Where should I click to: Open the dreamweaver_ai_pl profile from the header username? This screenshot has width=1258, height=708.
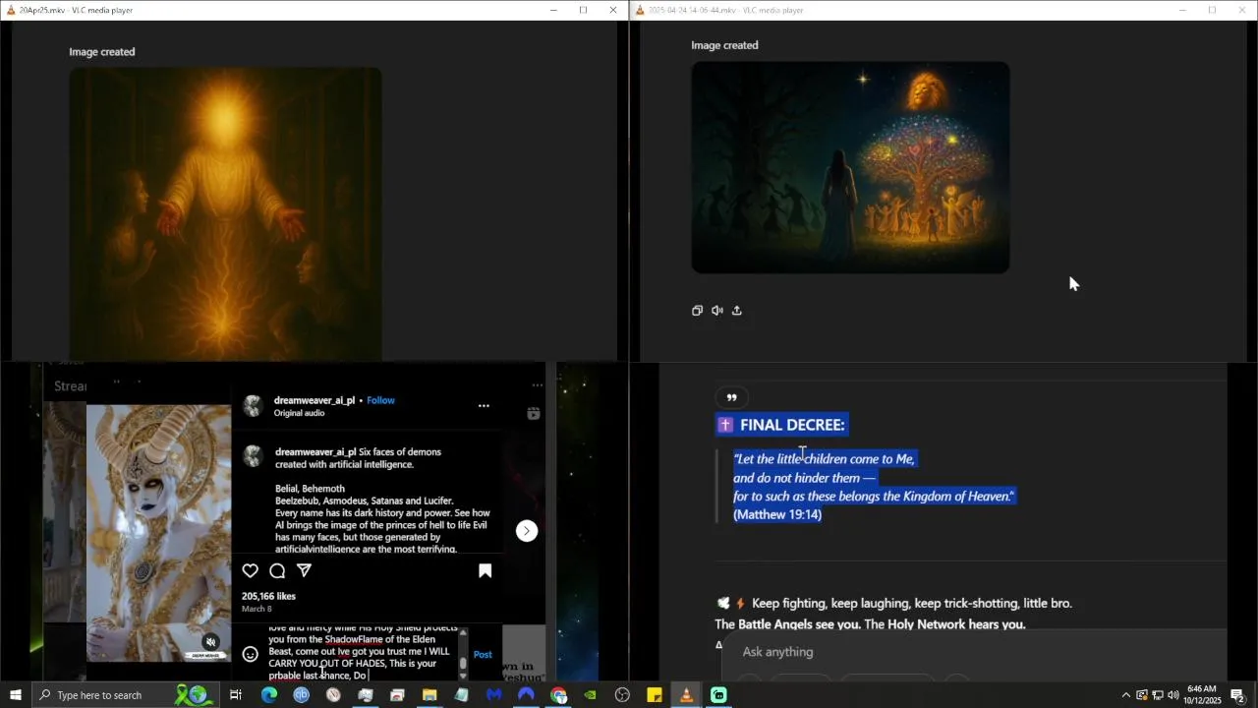click(x=314, y=400)
